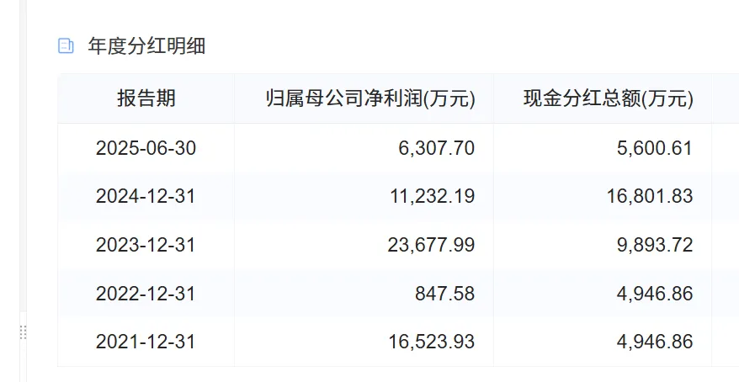Click net profit value 847.58
739x382 pixels.
pyautogui.click(x=445, y=294)
